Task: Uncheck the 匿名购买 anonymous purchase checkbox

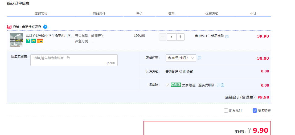Action: 255,111
